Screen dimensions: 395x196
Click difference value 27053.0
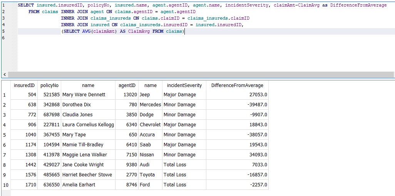coord(237,95)
